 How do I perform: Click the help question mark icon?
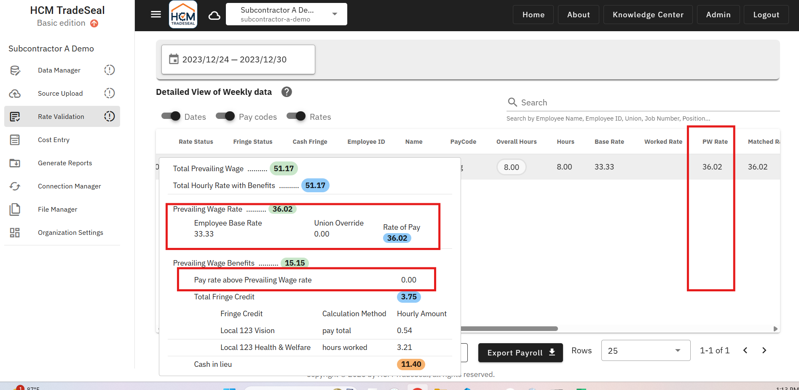(x=287, y=92)
